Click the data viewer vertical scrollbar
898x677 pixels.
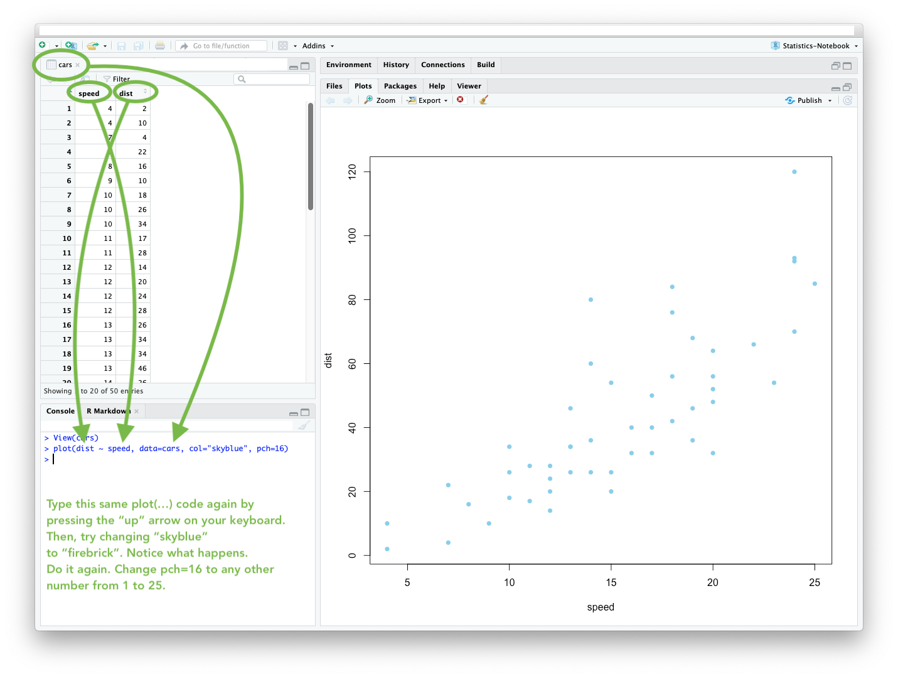point(311,157)
